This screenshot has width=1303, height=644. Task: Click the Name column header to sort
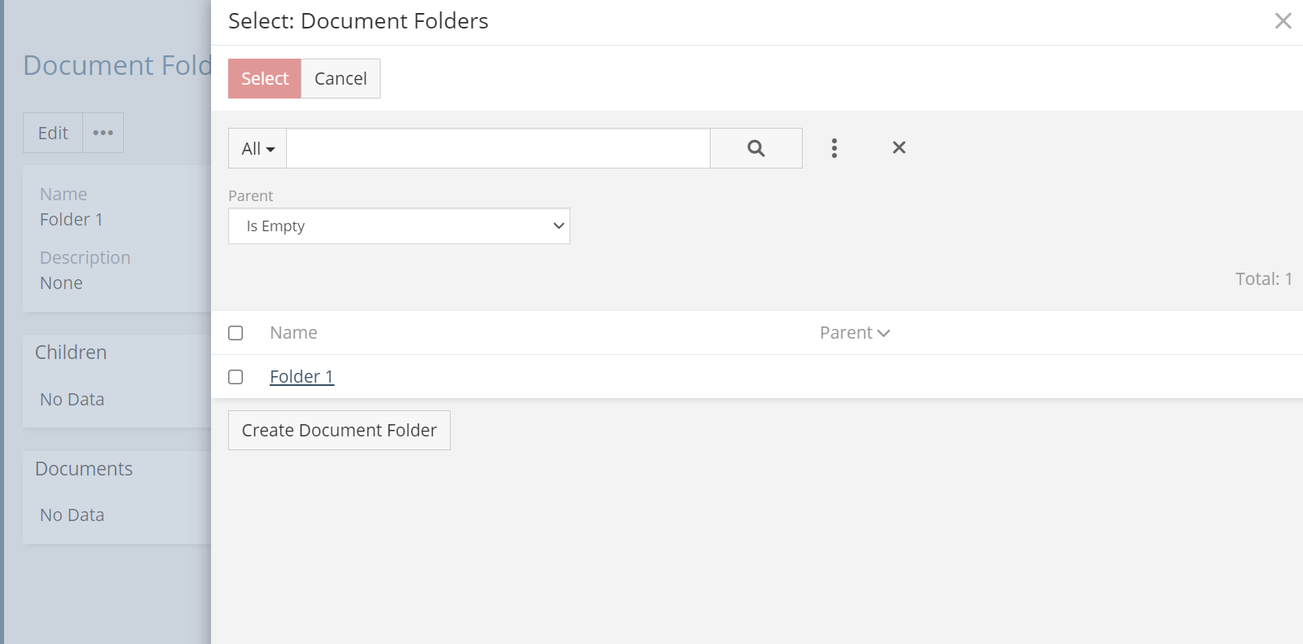point(293,332)
